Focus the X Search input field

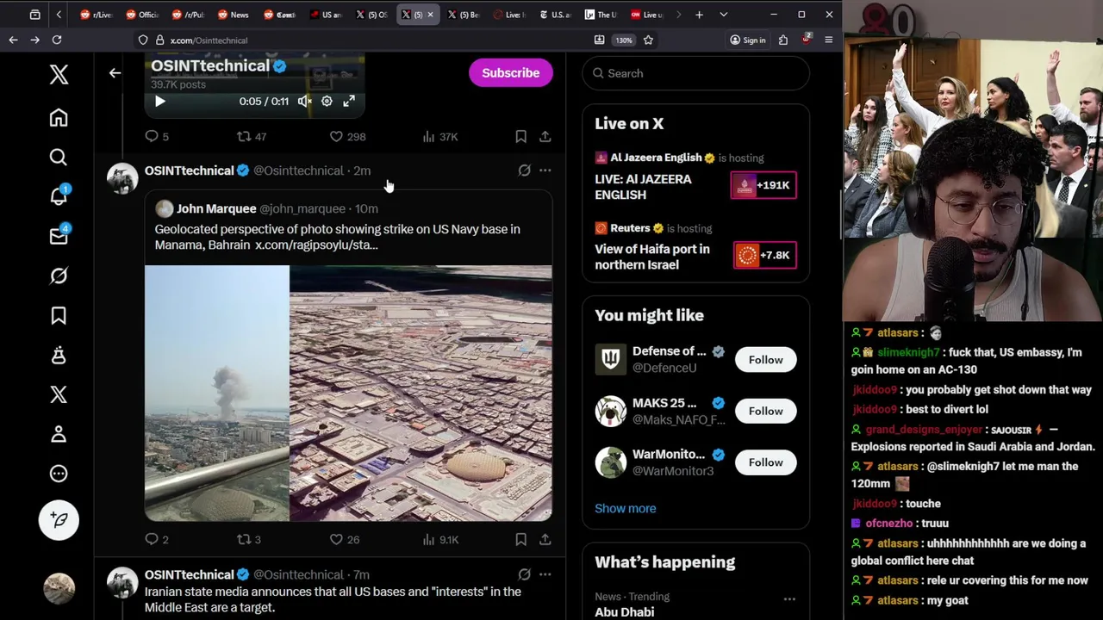click(696, 73)
